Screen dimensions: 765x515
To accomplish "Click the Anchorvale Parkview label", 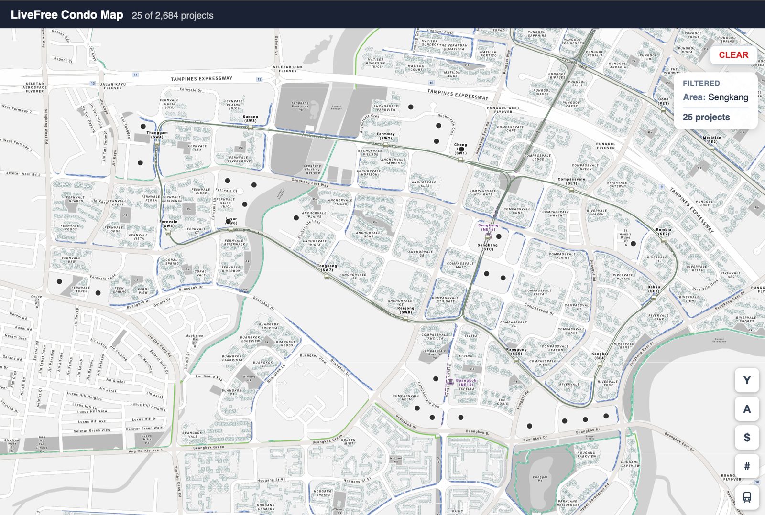I will pyautogui.click(x=386, y=108).
